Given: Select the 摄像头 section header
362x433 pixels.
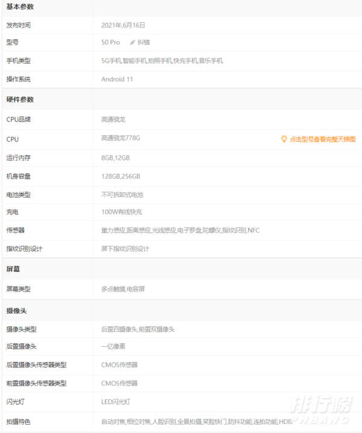Looking at the screenshot, I should 17,311.
